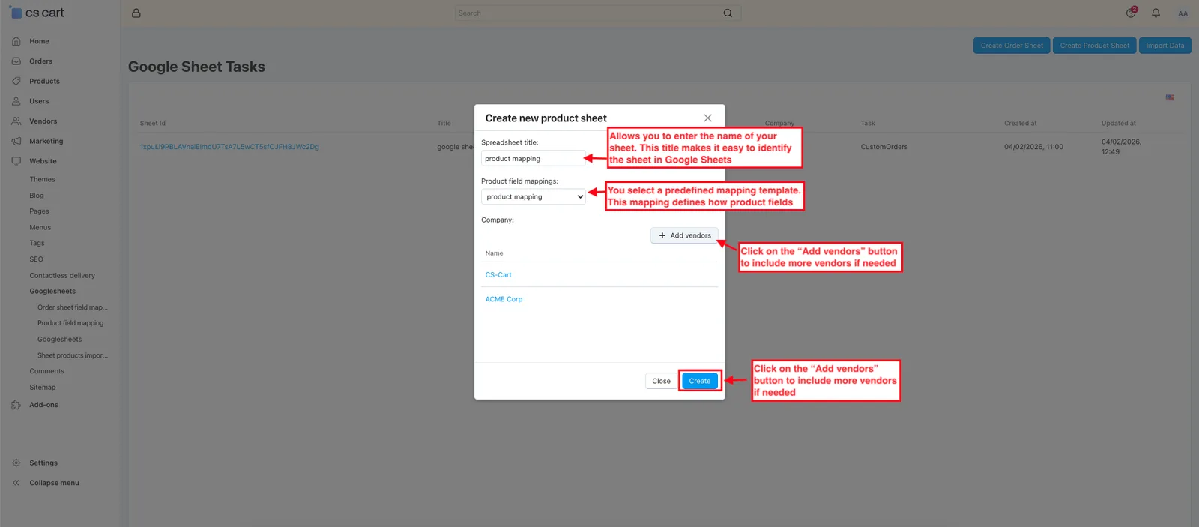Click the lock icon in top bar
The height and width of the screenshot is (527, 1199).
point(136,13)
